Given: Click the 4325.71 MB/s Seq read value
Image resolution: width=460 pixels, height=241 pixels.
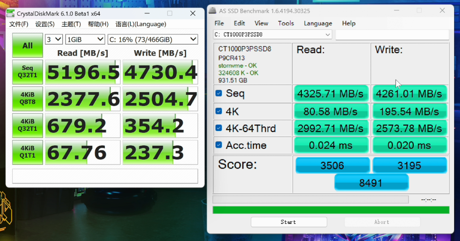Looking at the screenshot, I should pyautogui.click(x=331, y=94).
